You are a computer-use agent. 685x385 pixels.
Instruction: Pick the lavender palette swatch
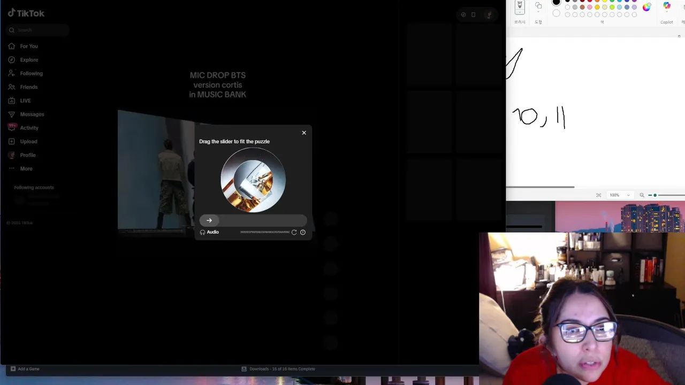pyautogui.click(x=634, y=7)
